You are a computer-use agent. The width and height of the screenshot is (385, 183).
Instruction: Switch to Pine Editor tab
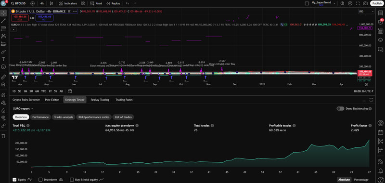[52, 100]
